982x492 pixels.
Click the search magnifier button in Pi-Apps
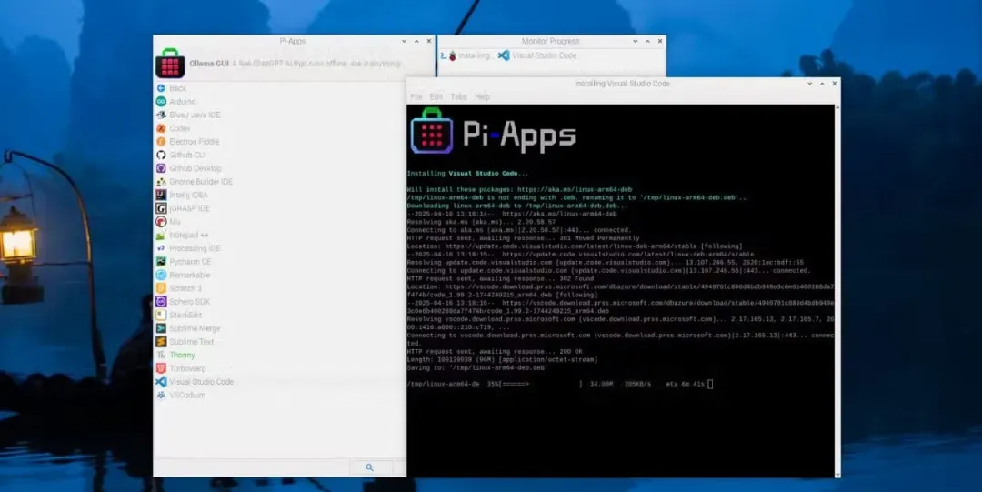370,467
